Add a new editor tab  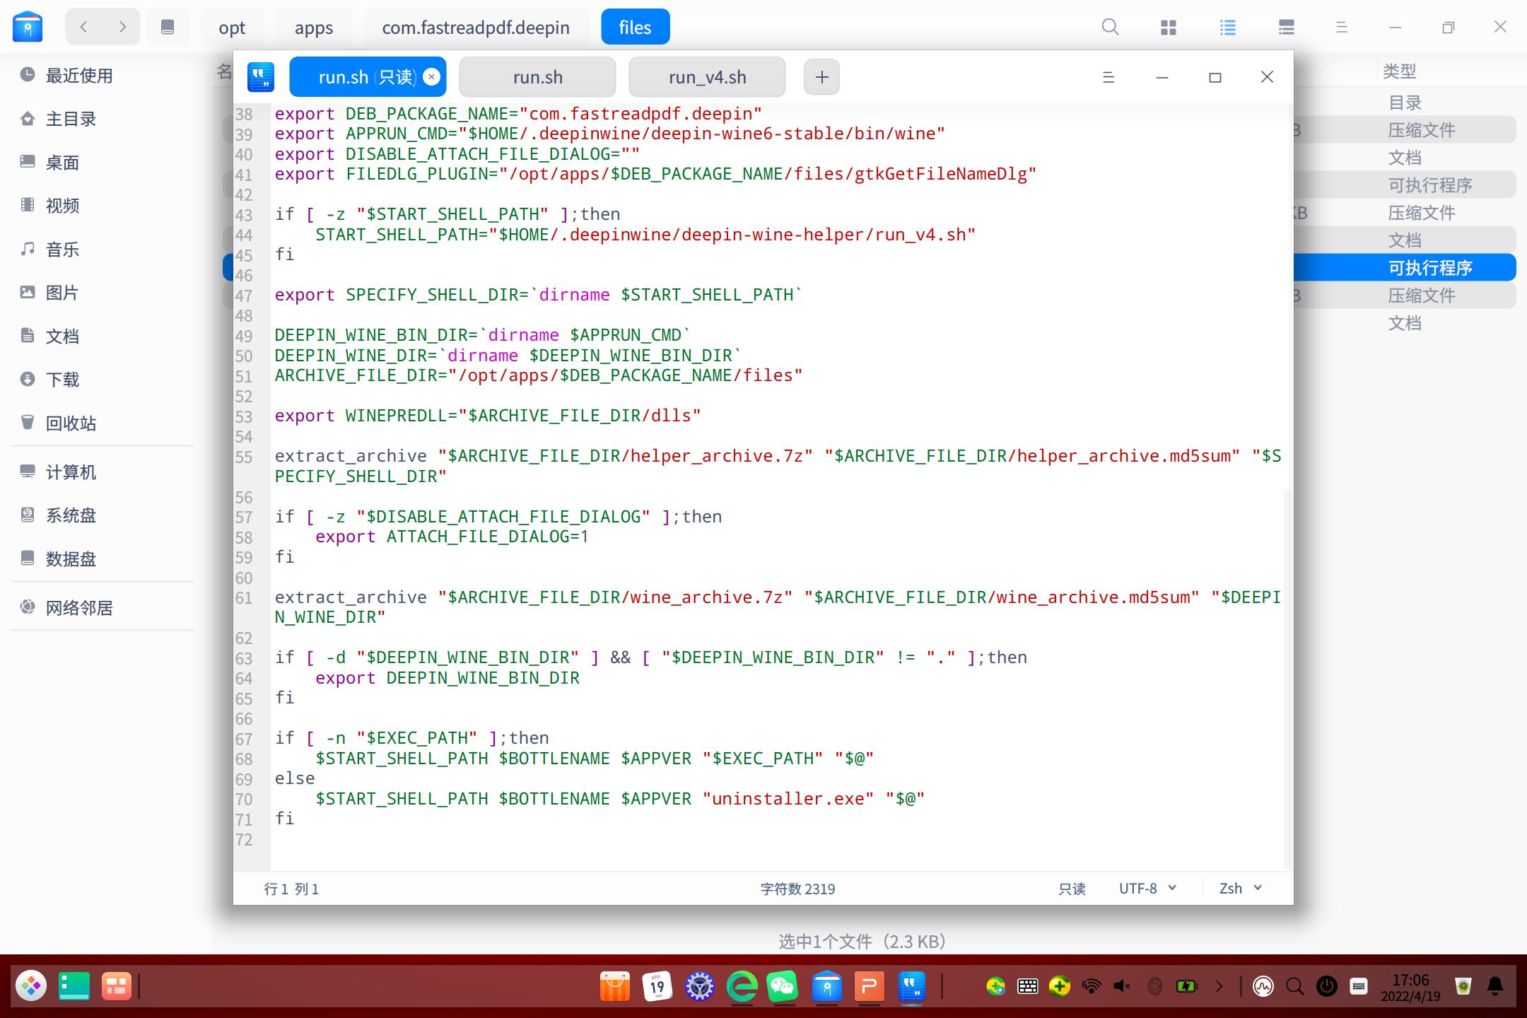coord(821,77)
